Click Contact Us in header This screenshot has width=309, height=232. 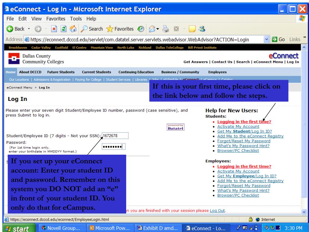point(222,62)
